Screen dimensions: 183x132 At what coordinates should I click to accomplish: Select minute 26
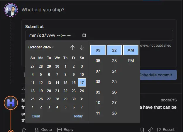pos(114,92)
